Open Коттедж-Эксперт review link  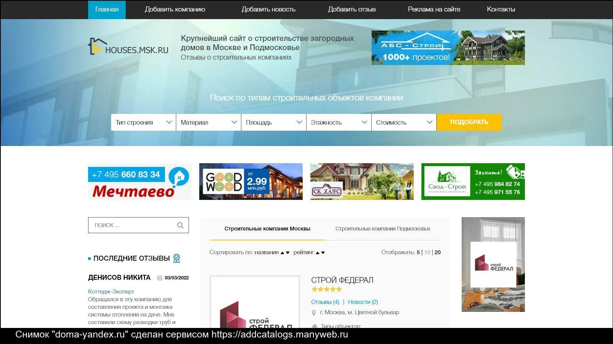(111, 292)
